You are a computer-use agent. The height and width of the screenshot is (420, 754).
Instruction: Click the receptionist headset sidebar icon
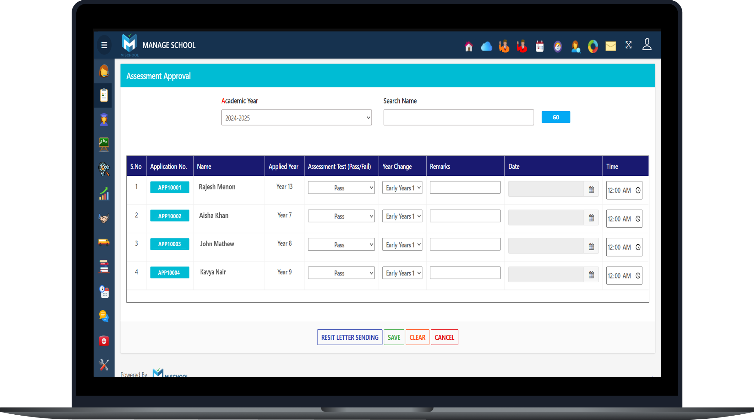[104, 71]
